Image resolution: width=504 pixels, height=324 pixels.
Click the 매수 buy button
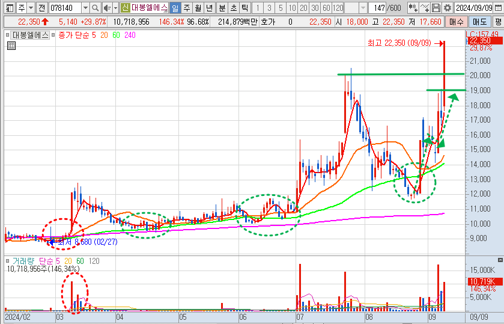click(457, 22)
